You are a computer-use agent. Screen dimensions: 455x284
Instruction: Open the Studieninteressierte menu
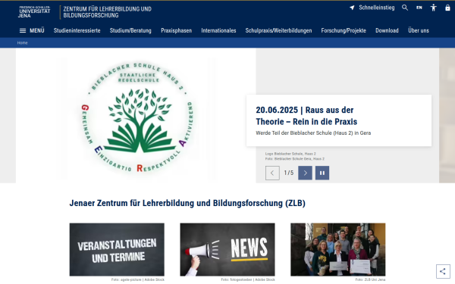point(77,30)
